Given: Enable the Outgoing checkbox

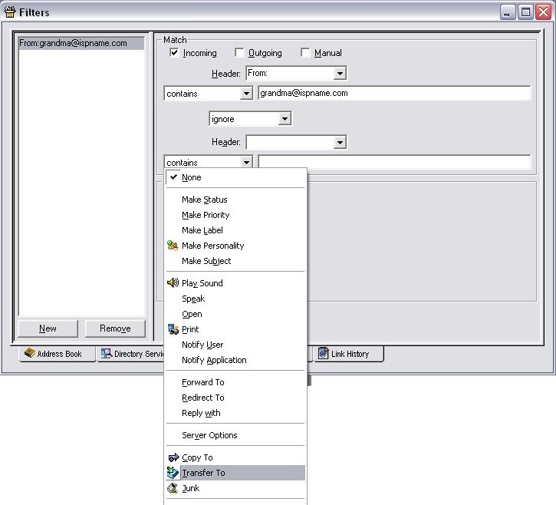Looking at the screenshot, I should [x=239, y=53].
